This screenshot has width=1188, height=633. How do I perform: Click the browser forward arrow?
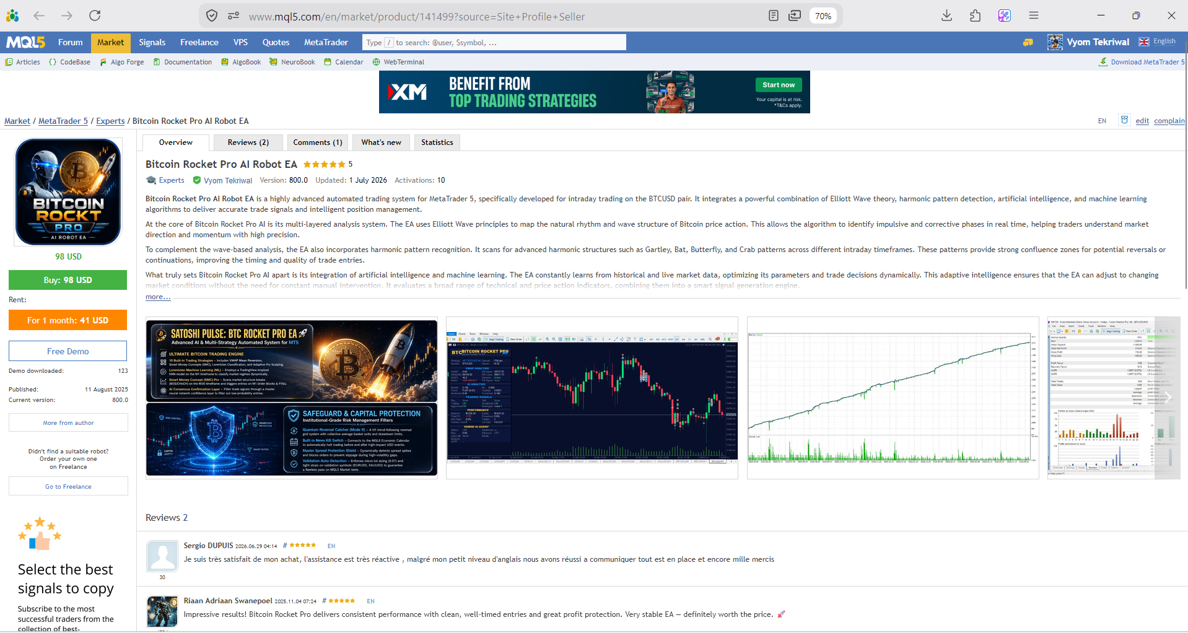[x=67, y=15]
